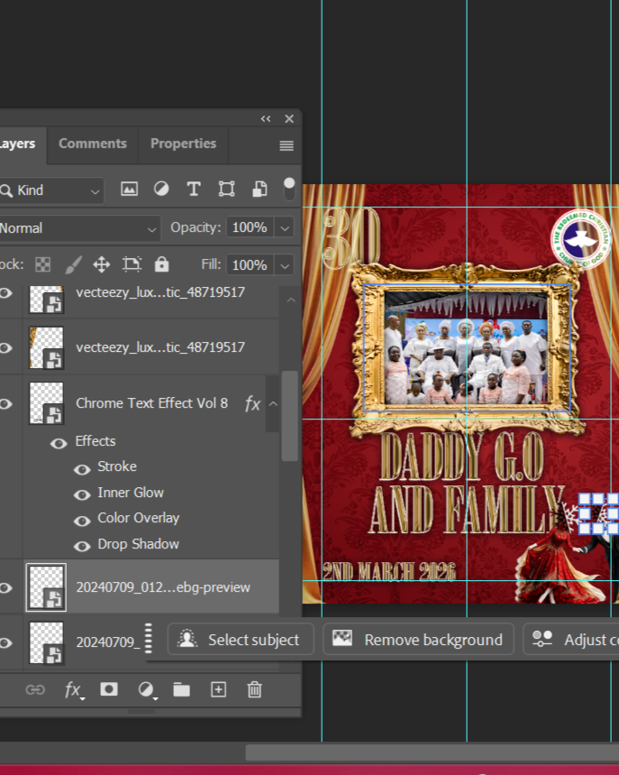
Task: Create new fill or adjustment layer
Action: click(146, 690)
